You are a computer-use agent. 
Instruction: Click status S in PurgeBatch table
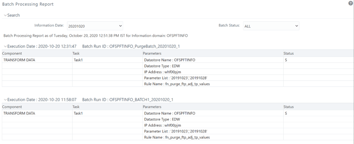click(286, 60)
